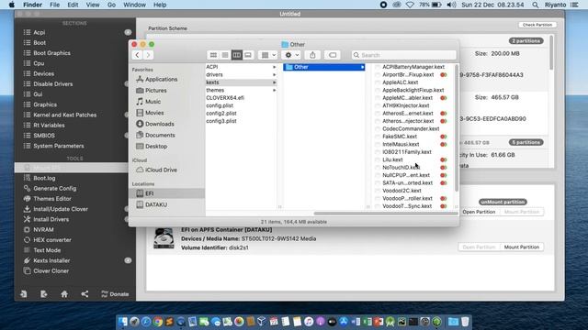Open the Kexts Installer tool
This screenshot has height=330, width=588.
(x=51, y=260)
